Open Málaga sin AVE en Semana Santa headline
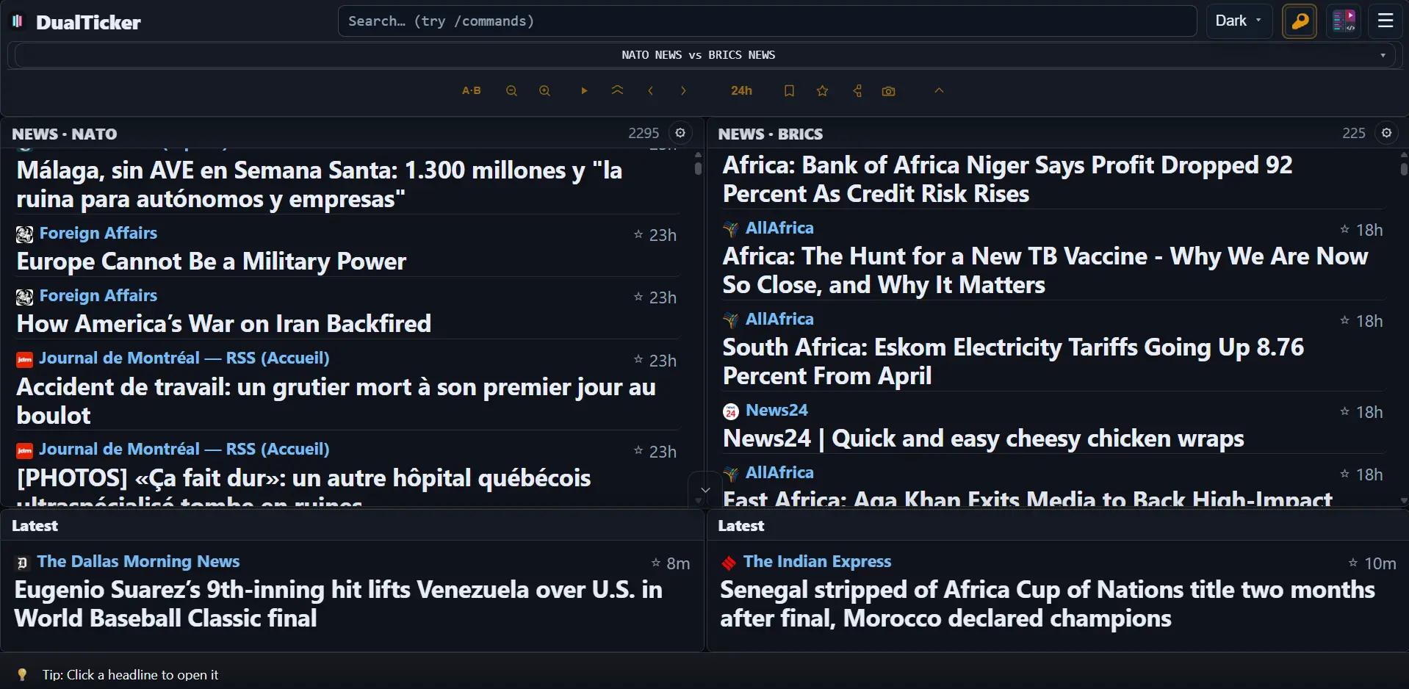This screenshot has height=689, width=1409. point(320,184)
